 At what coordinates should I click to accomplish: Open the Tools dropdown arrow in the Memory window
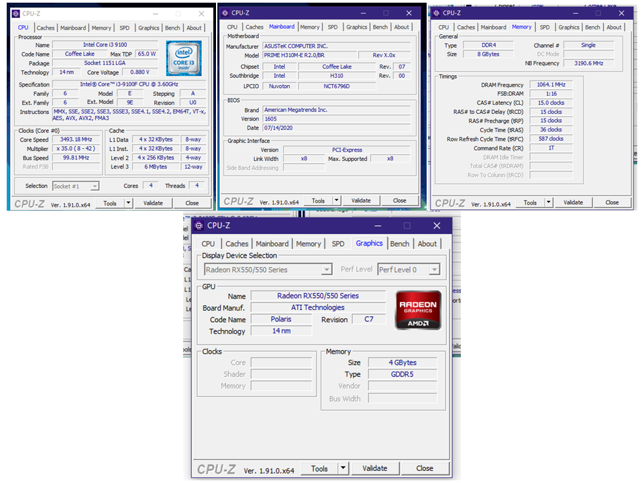coord(548,203)
